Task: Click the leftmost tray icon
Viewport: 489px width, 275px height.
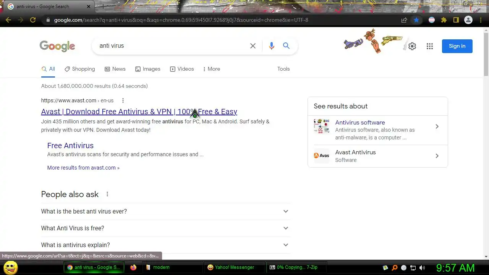Action: point(385,268)
